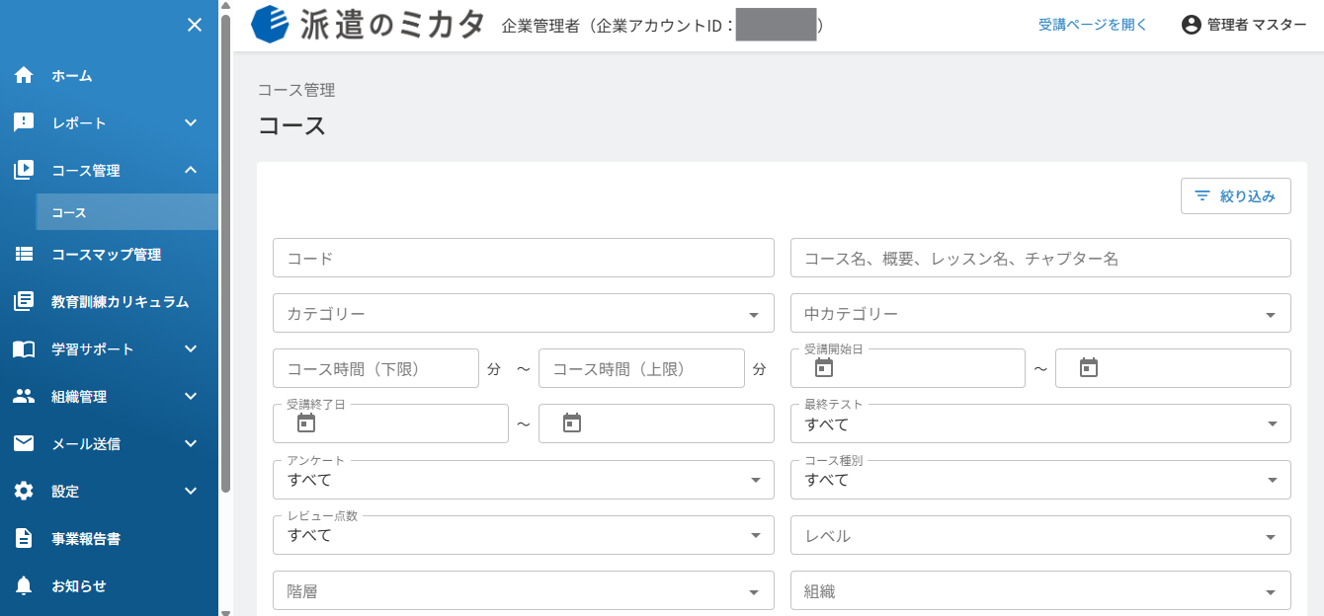This screenshot has width=1324, height=616.
Task: Click the user account avatar icon
Action: [x=1191, y=25]
